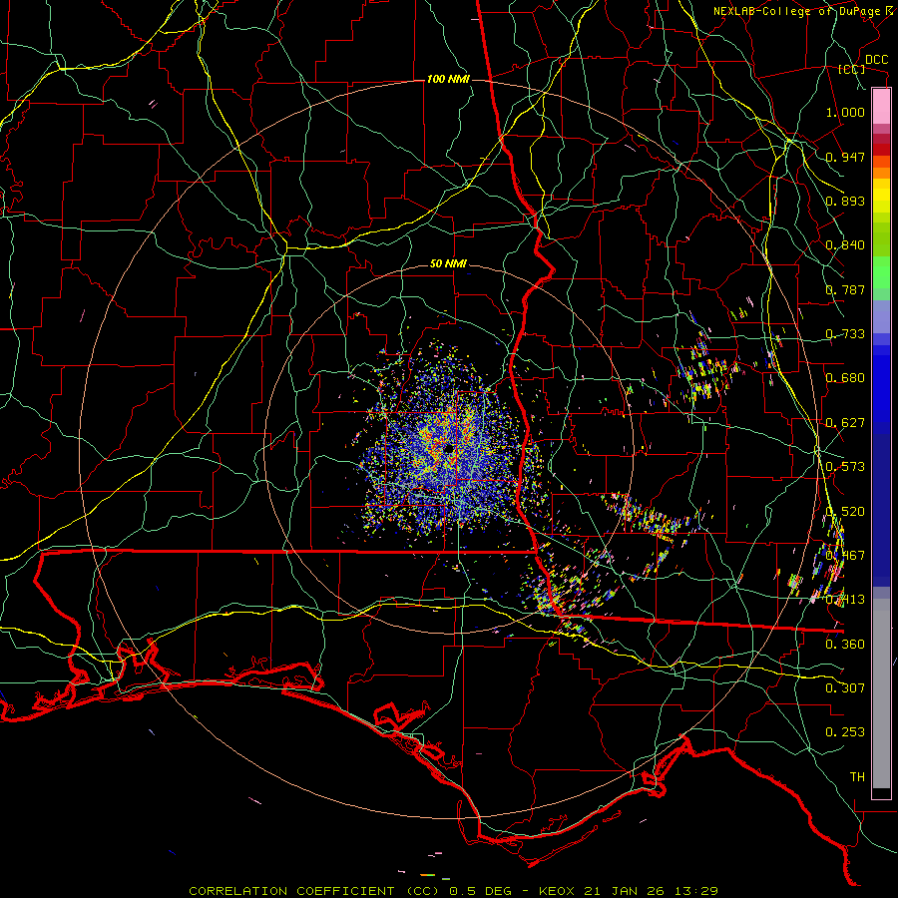
Task: Select the 0.467 legend value
Action: coord(845,556)
